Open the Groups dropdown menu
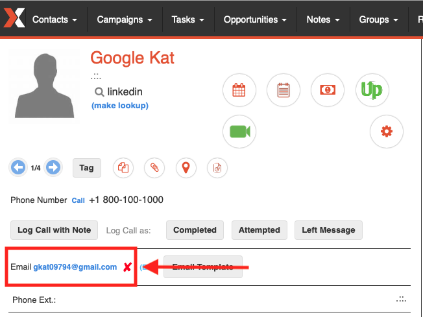 378,19
